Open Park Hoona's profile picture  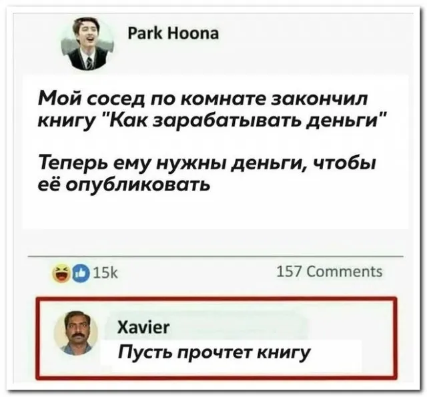click(x=87, y=44)
